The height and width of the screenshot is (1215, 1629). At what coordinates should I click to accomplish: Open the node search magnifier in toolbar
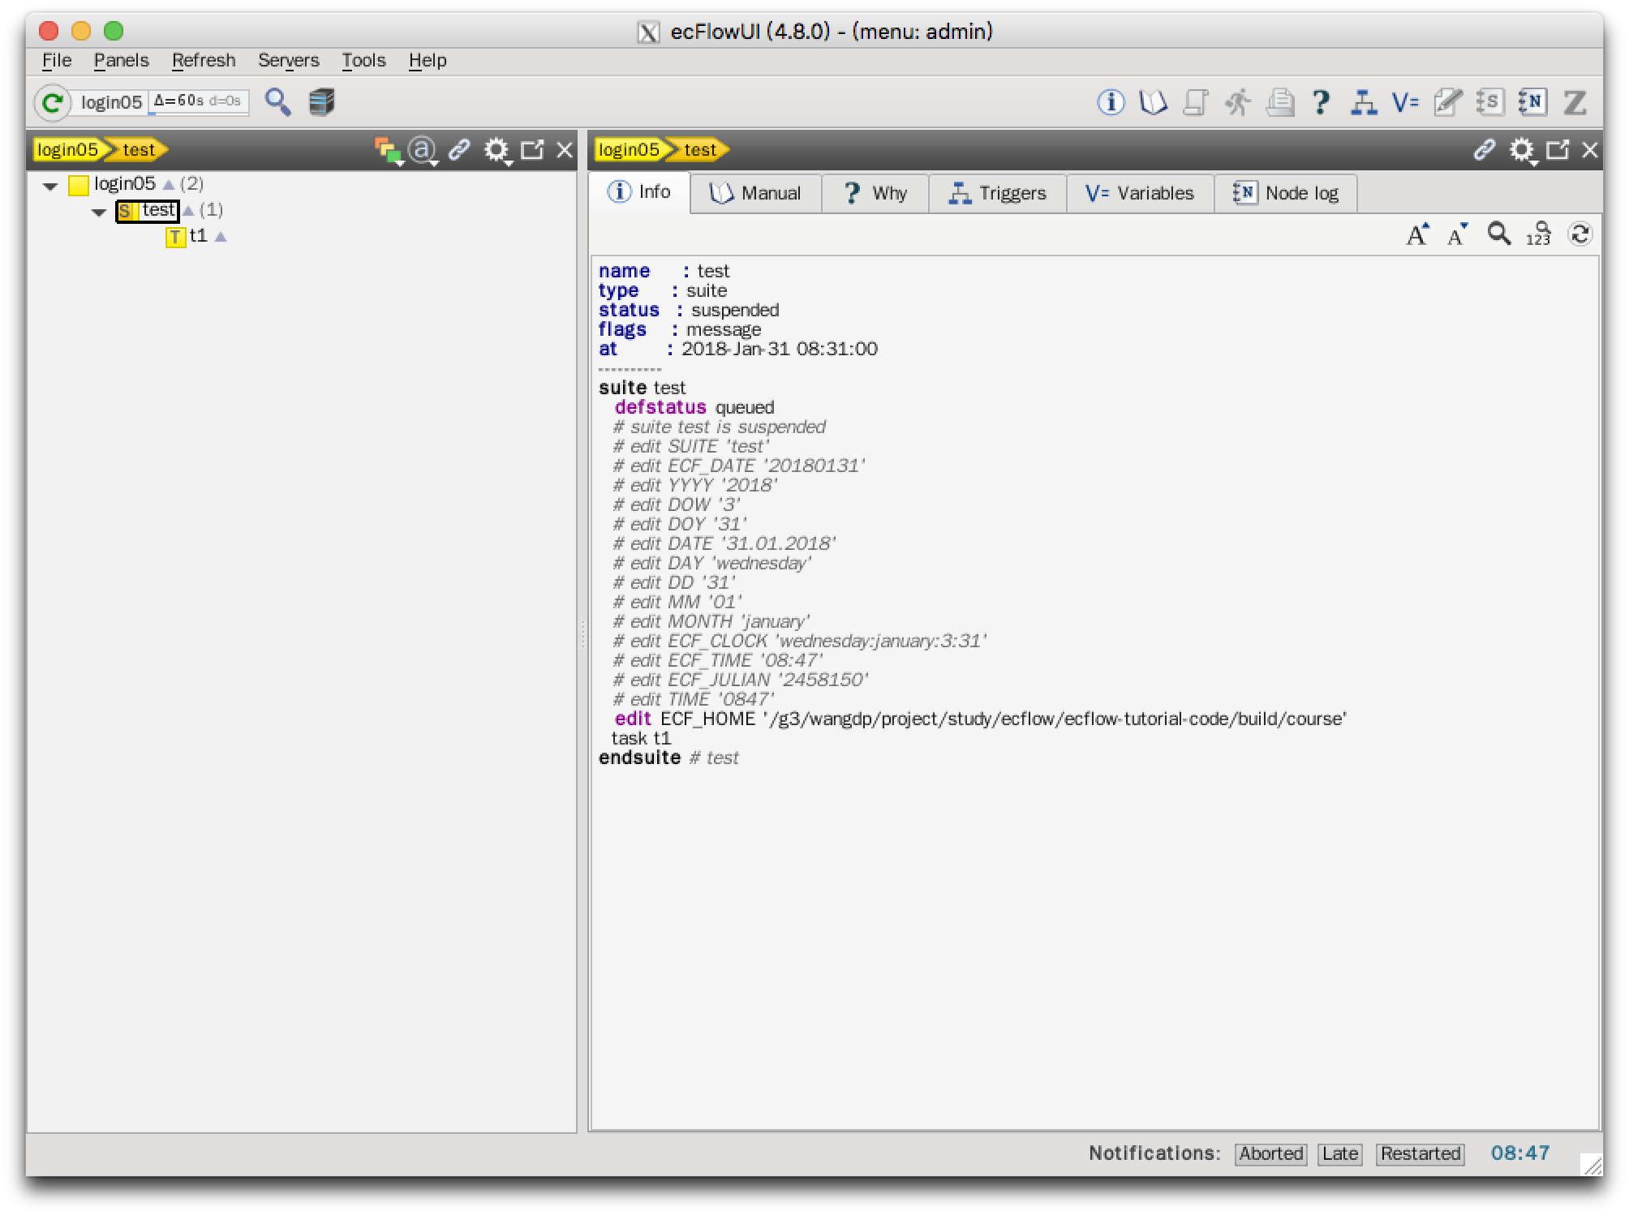point(277,102)
